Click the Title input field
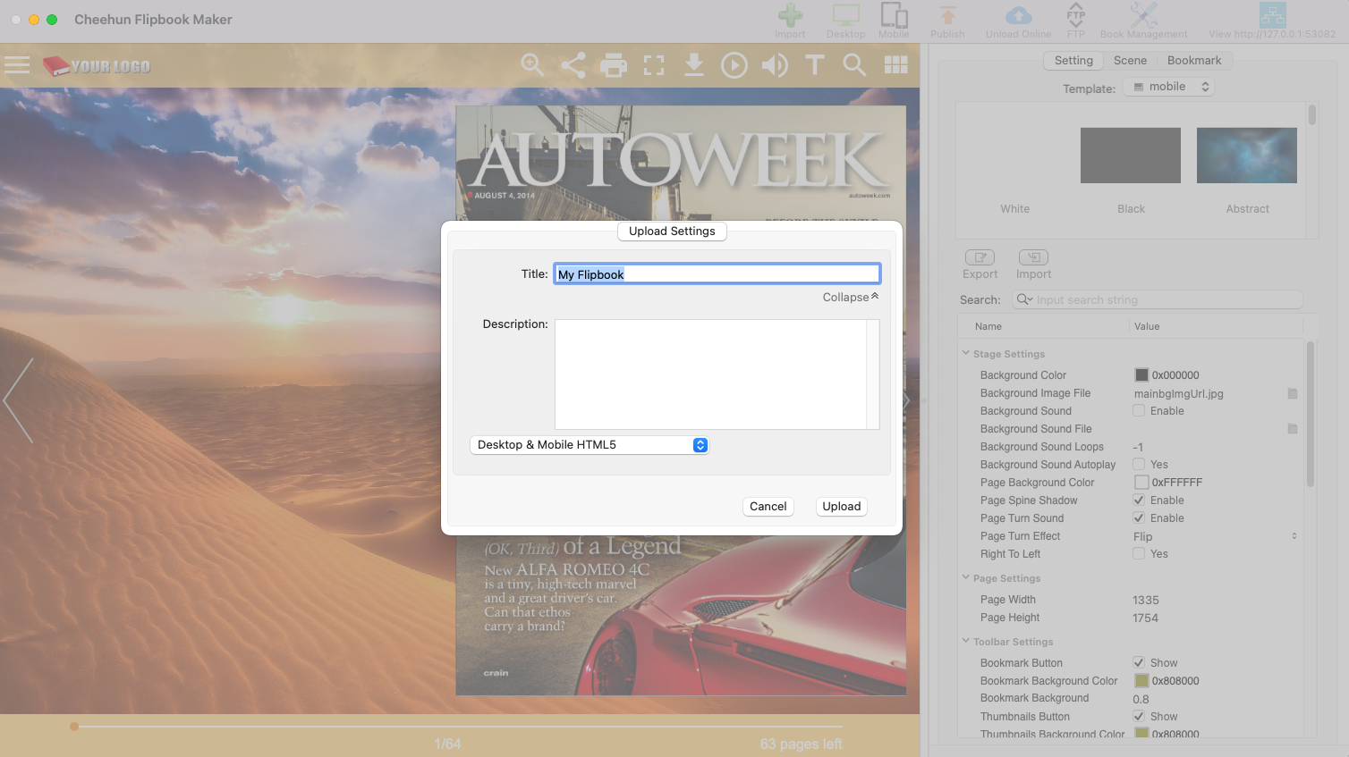The width and height of the screenshot is (1349, 757). (x=717, y=273)
